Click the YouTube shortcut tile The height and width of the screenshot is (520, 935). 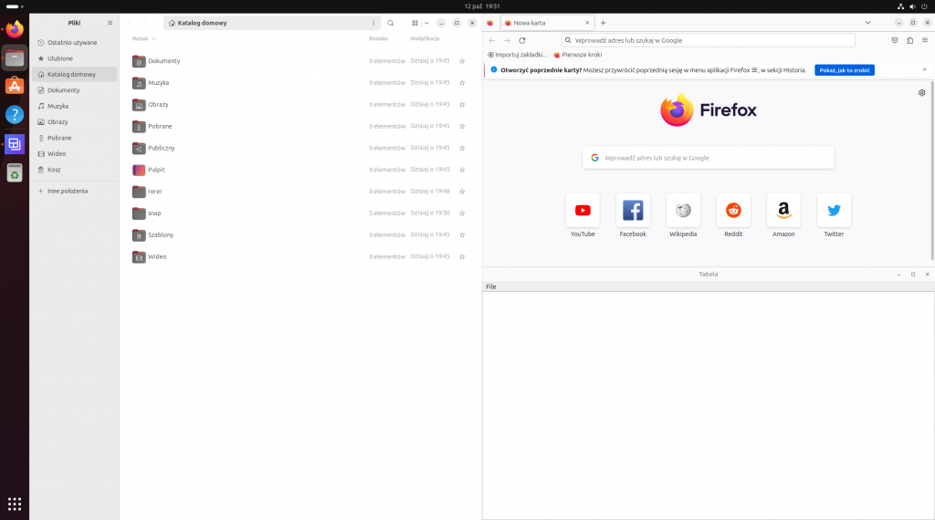[x=583, y=211]
